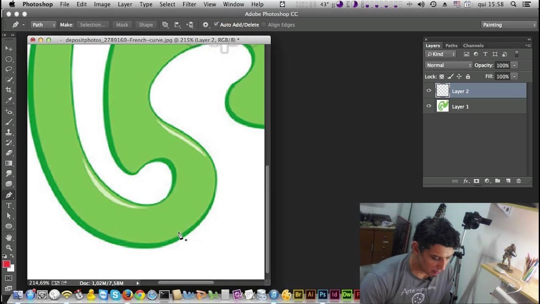The image size is (540, 304).
Task: Select the Brush tool
Action: coord(9,122)
